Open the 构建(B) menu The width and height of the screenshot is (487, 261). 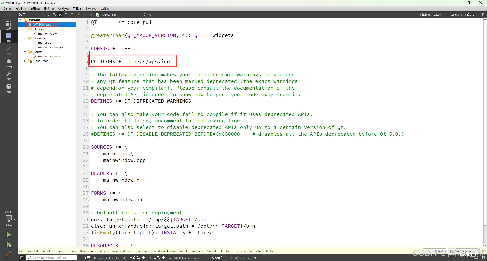click(x=34, y=9)
